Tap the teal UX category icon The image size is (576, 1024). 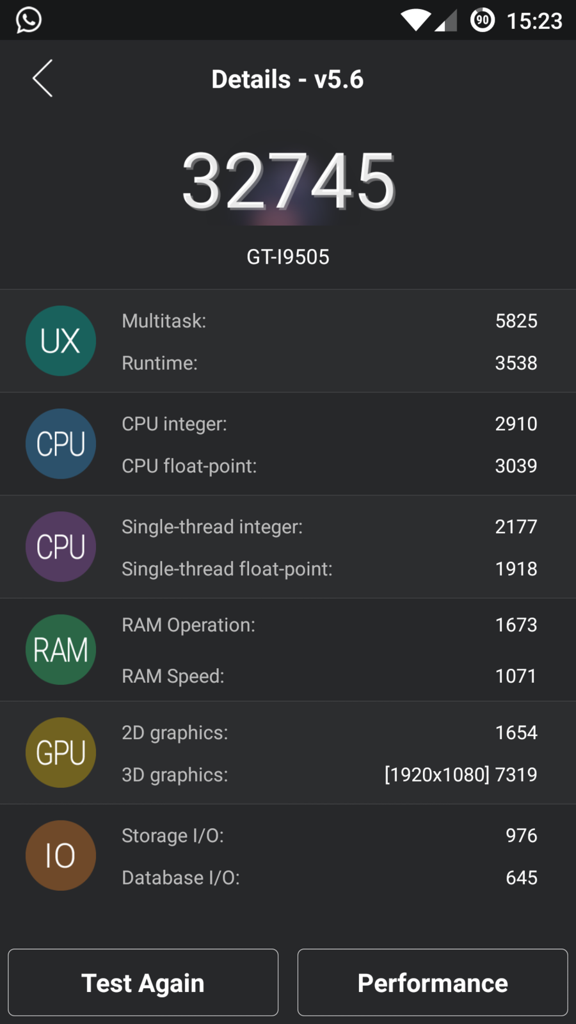pyautogui.click(x=61, y=340)
